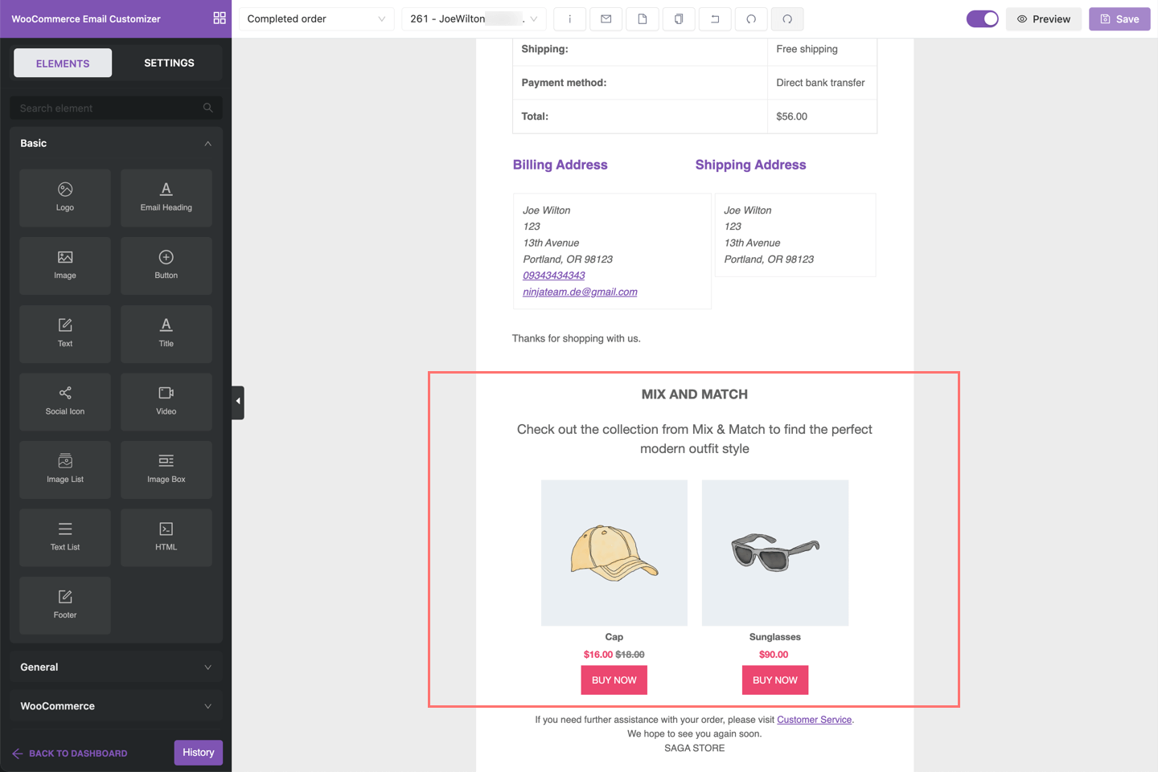Click the new template document icon
Viewport: 1158px width, 772px height.
[x=642, y=18]
